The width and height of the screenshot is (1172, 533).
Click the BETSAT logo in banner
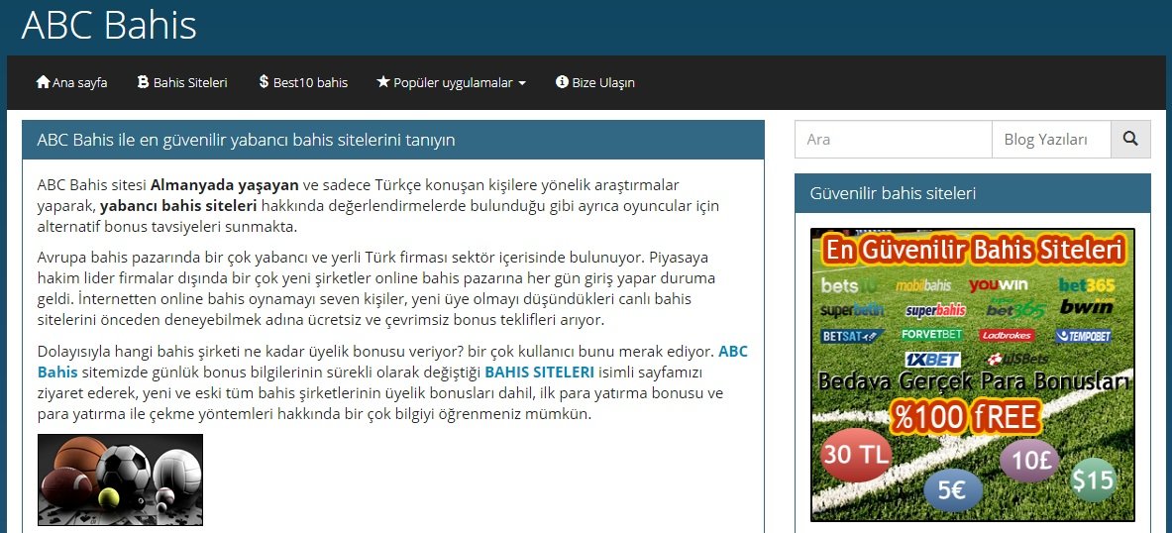click(853, 336)
